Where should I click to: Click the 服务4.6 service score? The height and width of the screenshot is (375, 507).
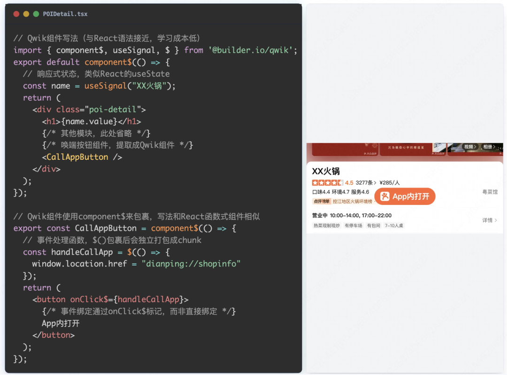click(x=360, y=192)
